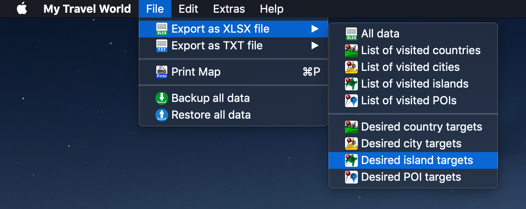The height and width of the screenshot is (209, 526).
Task: Open the Edit menu
Action: (188, 9)
